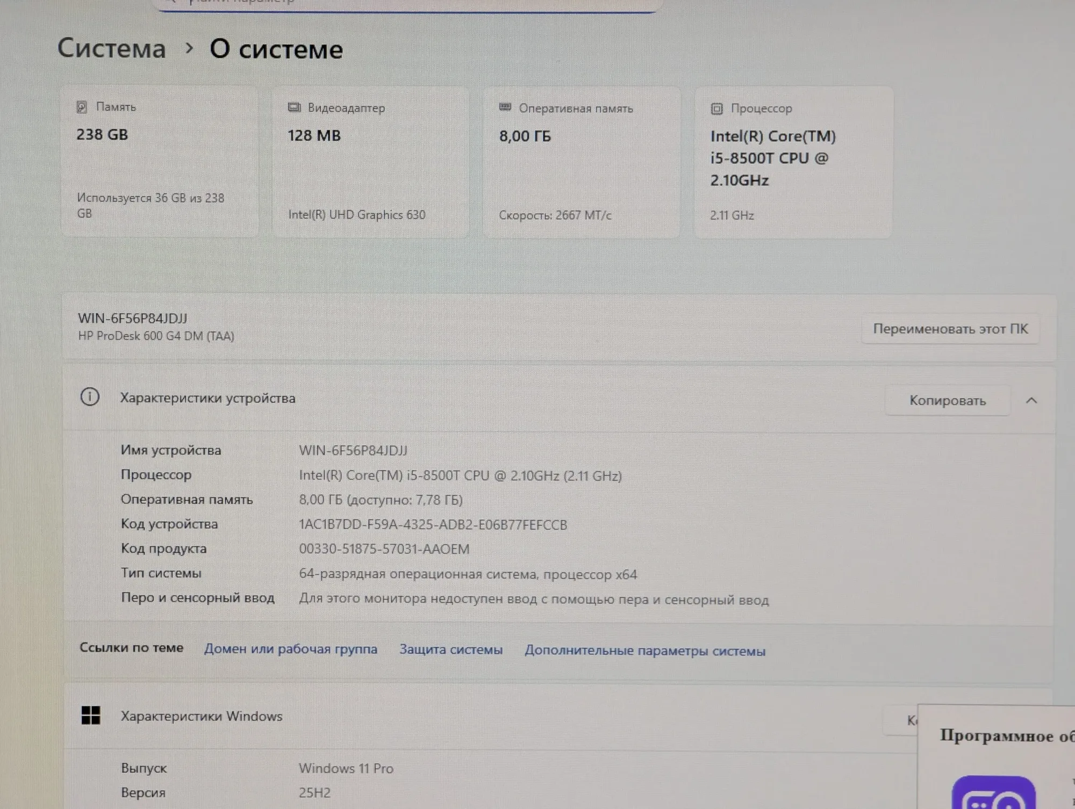The width and height of the screenshot is (1075, 809).
Task: Click the Windows logo beside Характеристики Windows
Action: pyautogui.click(x=91, y=715)
